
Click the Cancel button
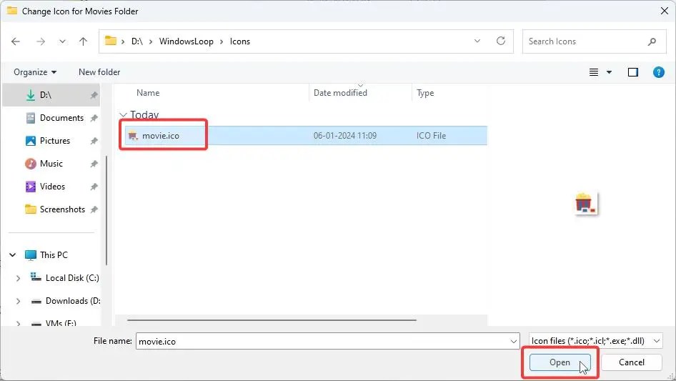(x=632, y=362)
